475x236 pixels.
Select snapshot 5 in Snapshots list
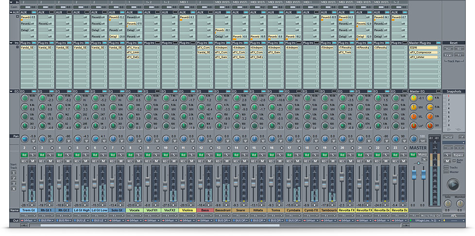point(449,112)
